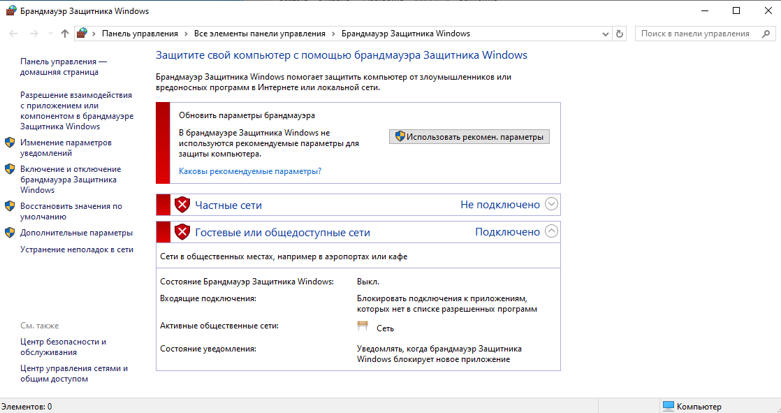
Task: Click the Refresh button in address bar
Action: (620, 34)
